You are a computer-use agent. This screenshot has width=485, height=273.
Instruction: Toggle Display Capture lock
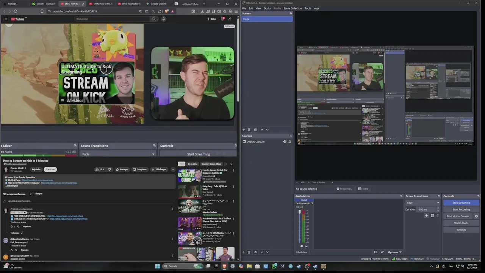point(289,141)
